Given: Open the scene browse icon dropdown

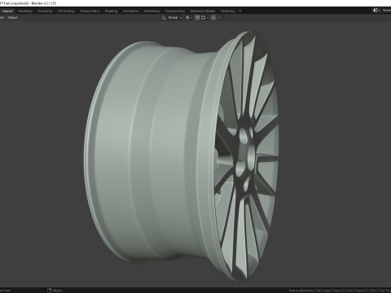Looking at the screenshot, I should pos(376,11).
